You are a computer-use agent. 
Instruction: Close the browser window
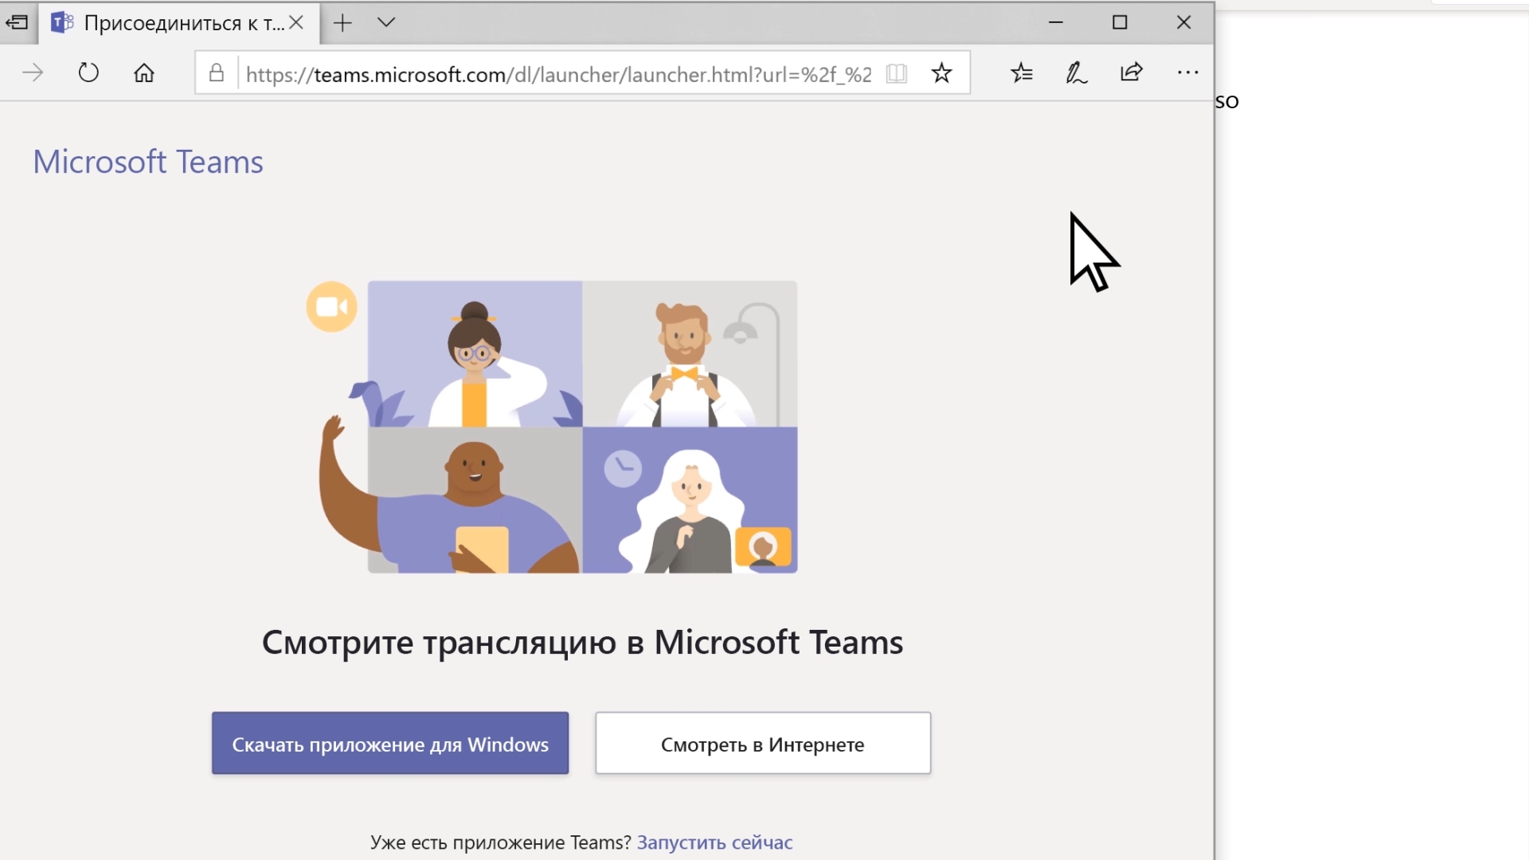coord(1184,22)
